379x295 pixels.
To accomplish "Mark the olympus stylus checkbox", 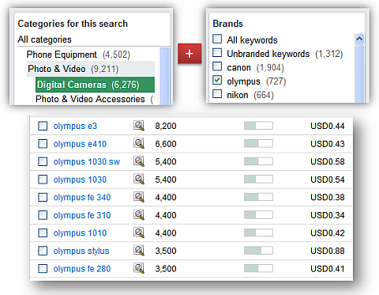I will coord(43,251).
